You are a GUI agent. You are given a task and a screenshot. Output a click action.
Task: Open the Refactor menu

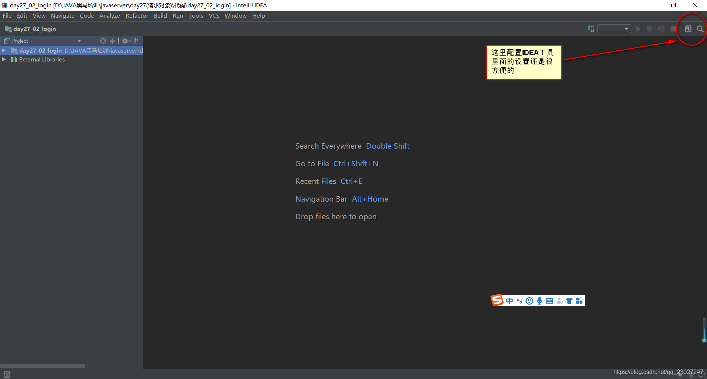coord(137,16)
